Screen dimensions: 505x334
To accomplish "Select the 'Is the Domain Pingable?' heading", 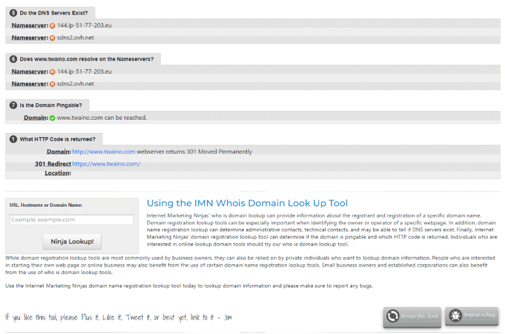I will (x=51, y=105).
